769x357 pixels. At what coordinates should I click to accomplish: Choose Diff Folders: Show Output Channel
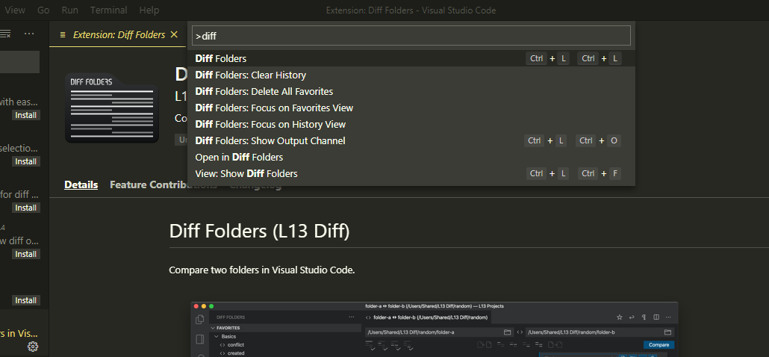tap(411, 140)
